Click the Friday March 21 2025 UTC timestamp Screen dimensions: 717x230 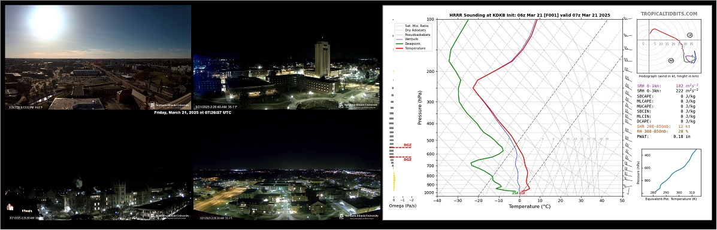(192, 112)
